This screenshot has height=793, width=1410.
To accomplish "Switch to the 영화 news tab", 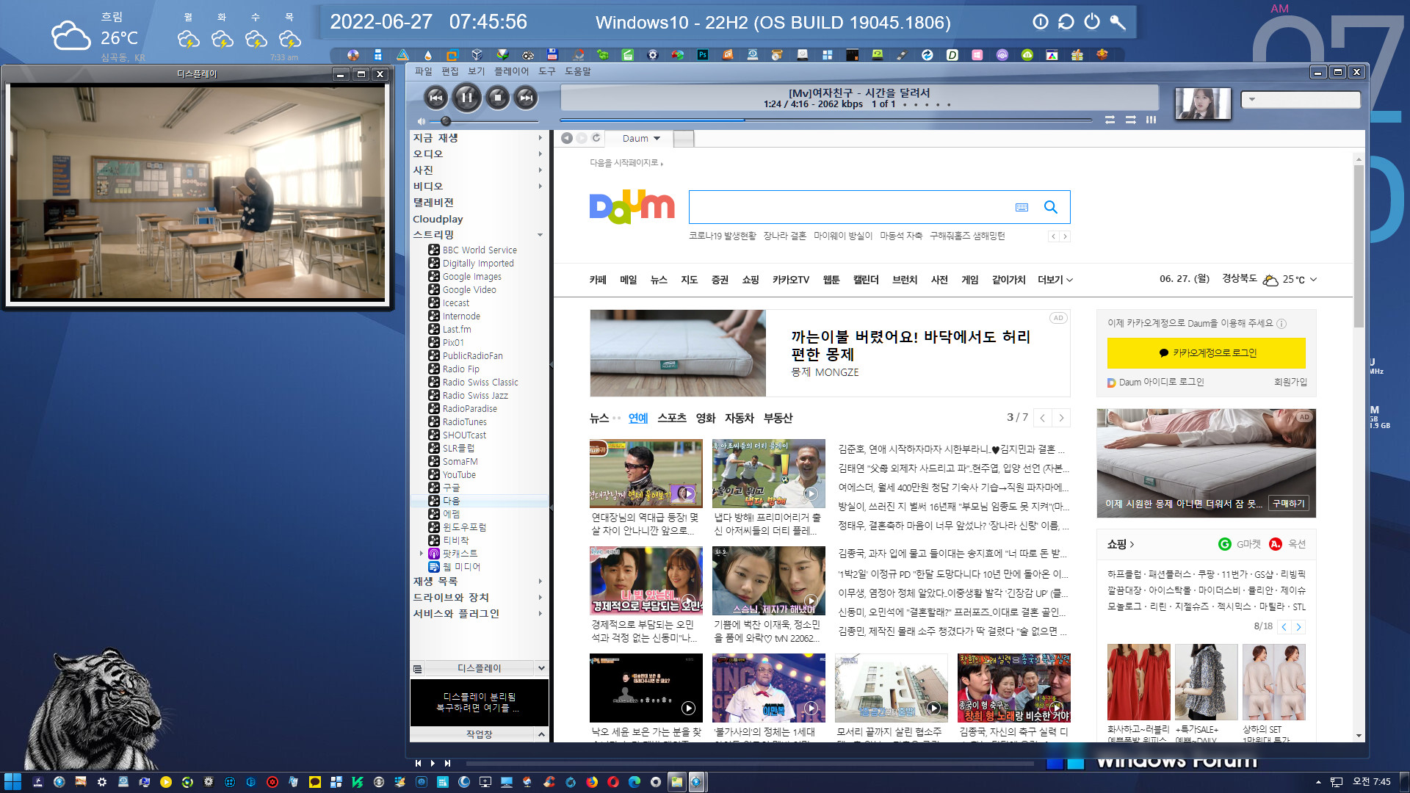I will [x=705, y=418].
